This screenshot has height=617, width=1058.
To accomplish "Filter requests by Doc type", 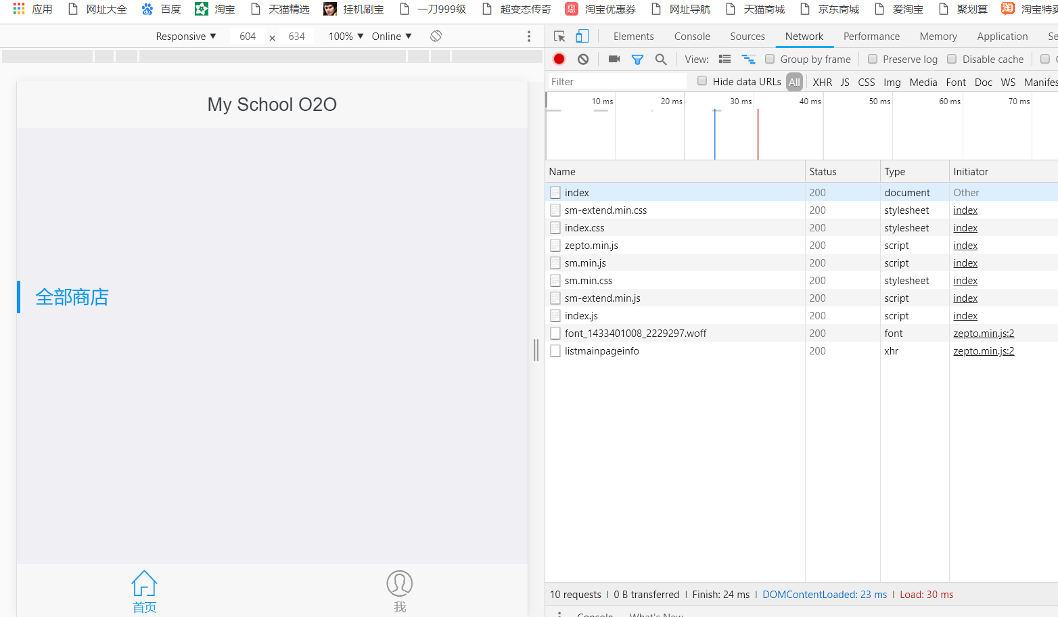I will click(984, 82).
